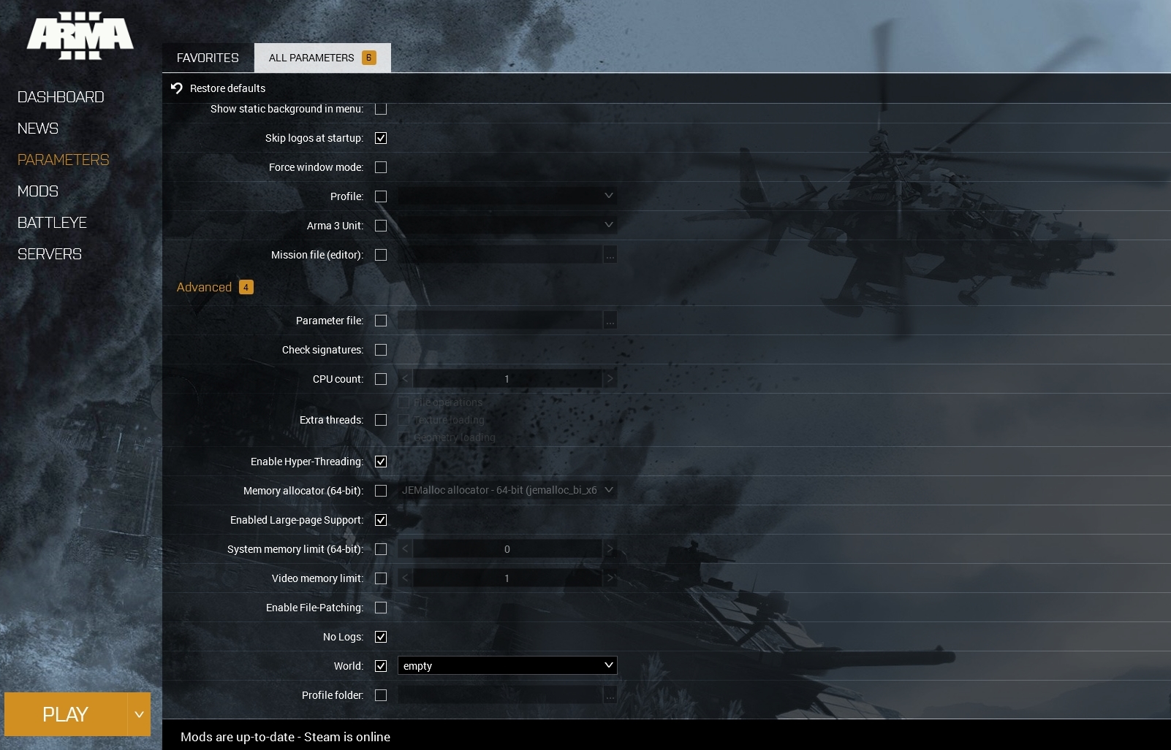Tick the Memory allocator (64-bit) checkbox
The height and width of the screenshot is (750, 1171).
tap(381, 491)
